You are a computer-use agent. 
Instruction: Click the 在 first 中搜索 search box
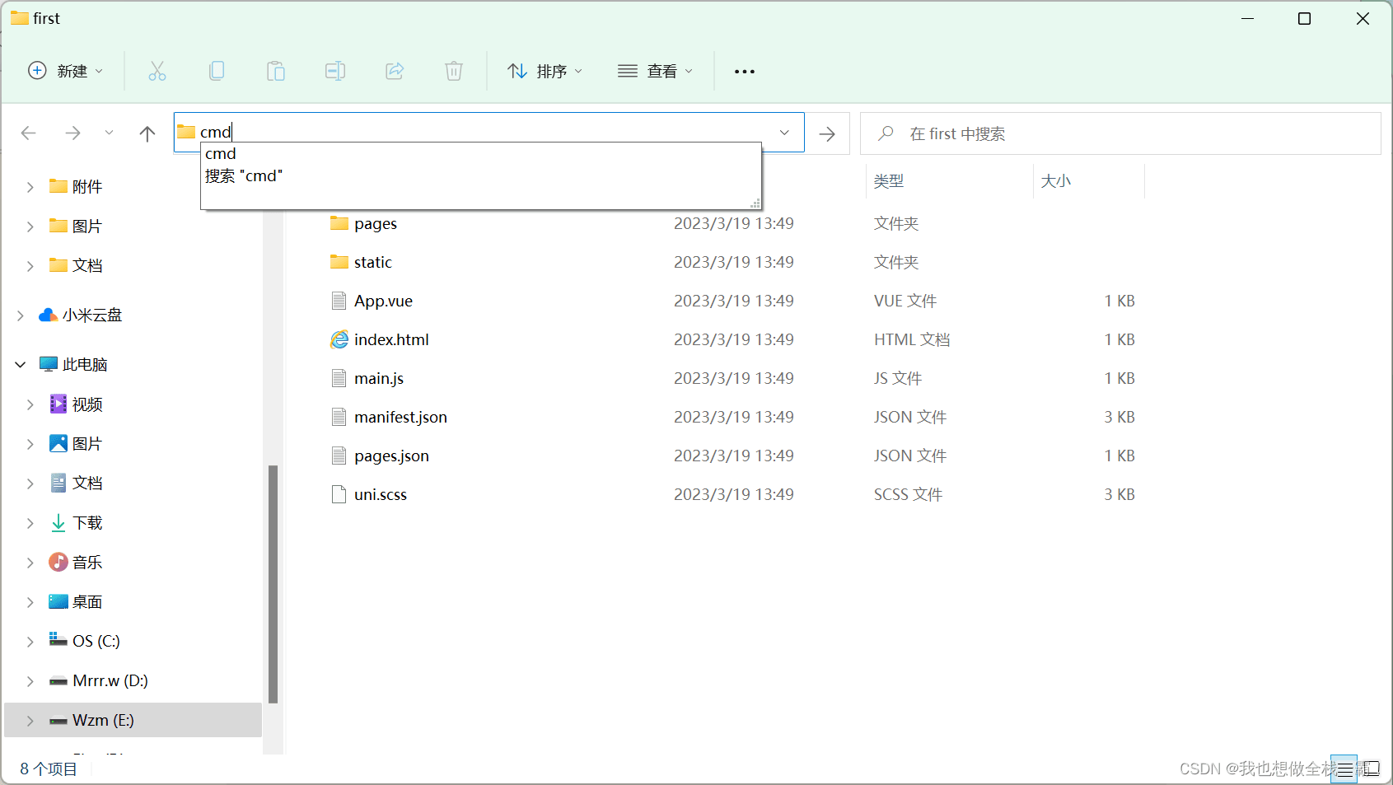(x=1120, y=133)
